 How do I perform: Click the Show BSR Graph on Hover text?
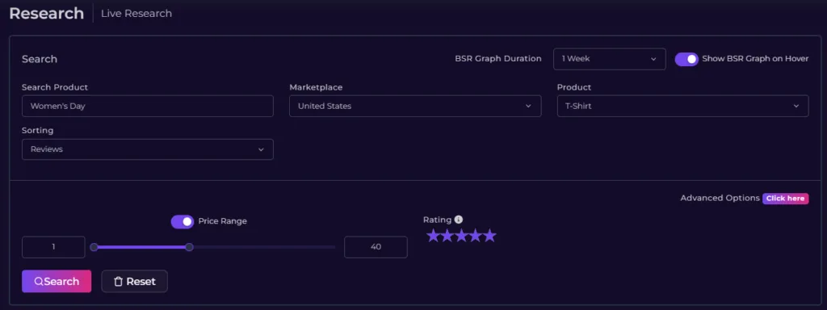(x=755, y=58)
